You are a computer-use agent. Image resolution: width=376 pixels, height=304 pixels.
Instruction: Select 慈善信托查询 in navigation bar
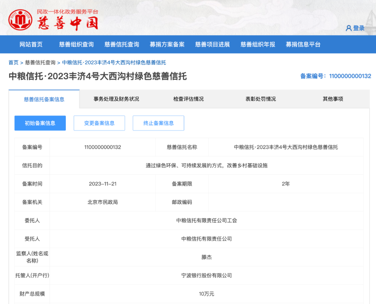click(x=122, y=44)
